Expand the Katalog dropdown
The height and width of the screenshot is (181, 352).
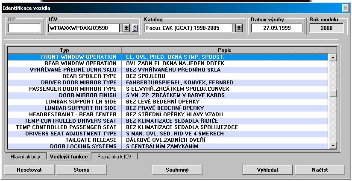click(x=239, y=28)
